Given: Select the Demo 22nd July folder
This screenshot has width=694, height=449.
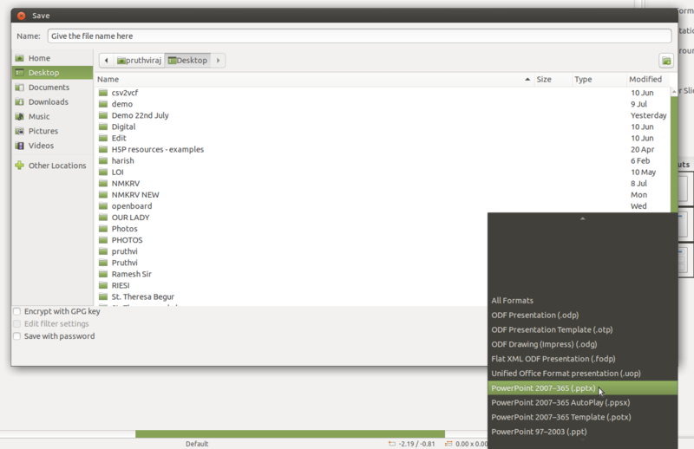Looking at the screenshot, I should (383, 115).
